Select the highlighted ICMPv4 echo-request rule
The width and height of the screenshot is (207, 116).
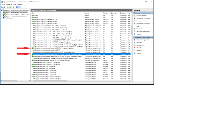pos(57,54)
